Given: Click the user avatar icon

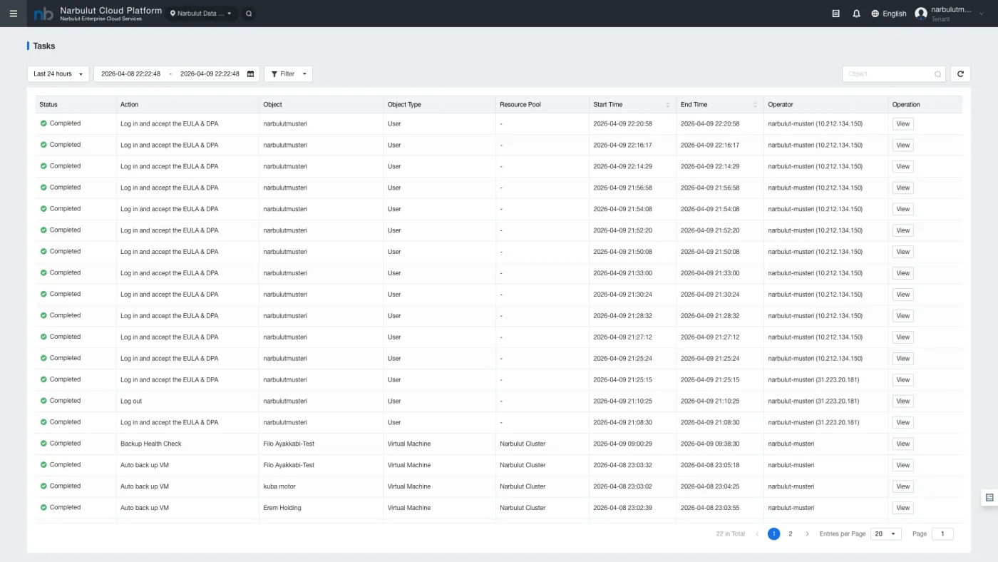Looking at the screenshot, I should click(921, 14).
